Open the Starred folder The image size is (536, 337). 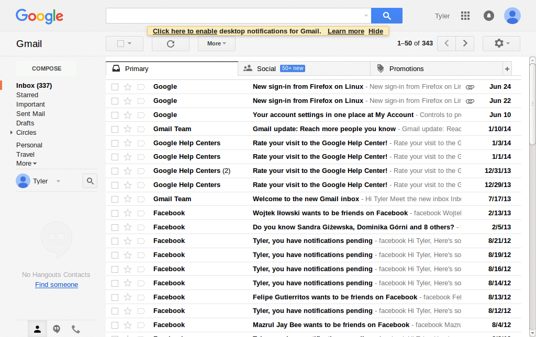[x=27, y=95]
